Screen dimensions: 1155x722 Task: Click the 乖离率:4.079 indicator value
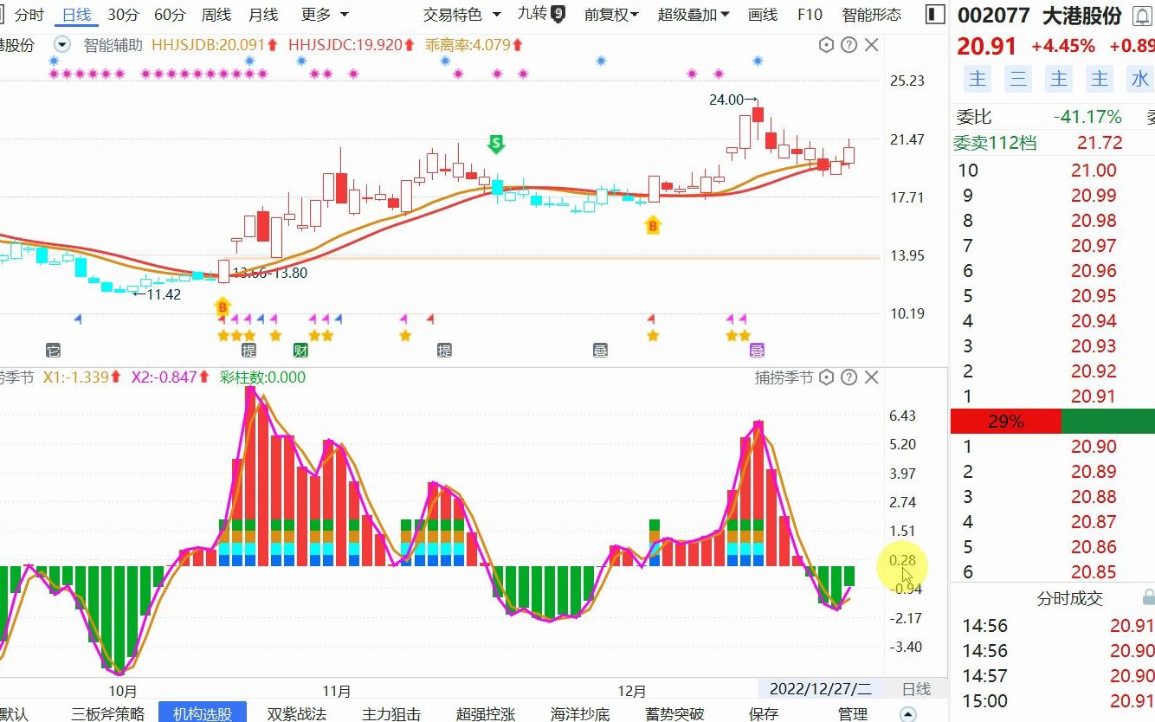474,45
